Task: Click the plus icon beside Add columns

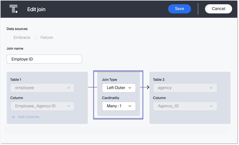Action: pyautogui.click(x=13, y=117)
